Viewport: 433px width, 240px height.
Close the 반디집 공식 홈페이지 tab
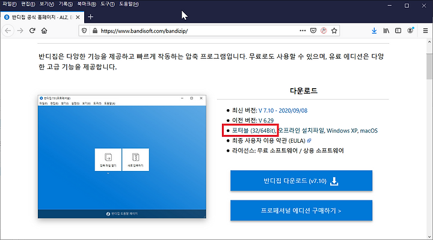click(x=78, y=17)
